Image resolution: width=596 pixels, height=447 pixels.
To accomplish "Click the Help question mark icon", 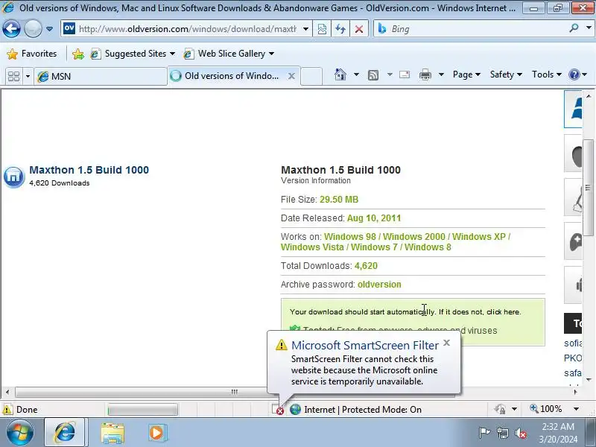I will point(574,74).
